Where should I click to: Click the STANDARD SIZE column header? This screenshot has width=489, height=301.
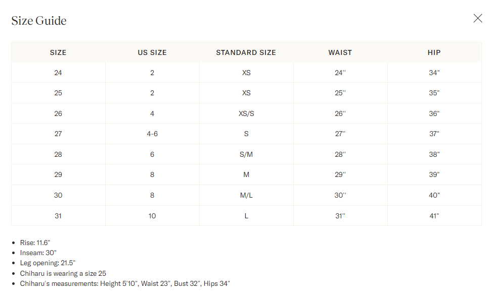point(246,52)
